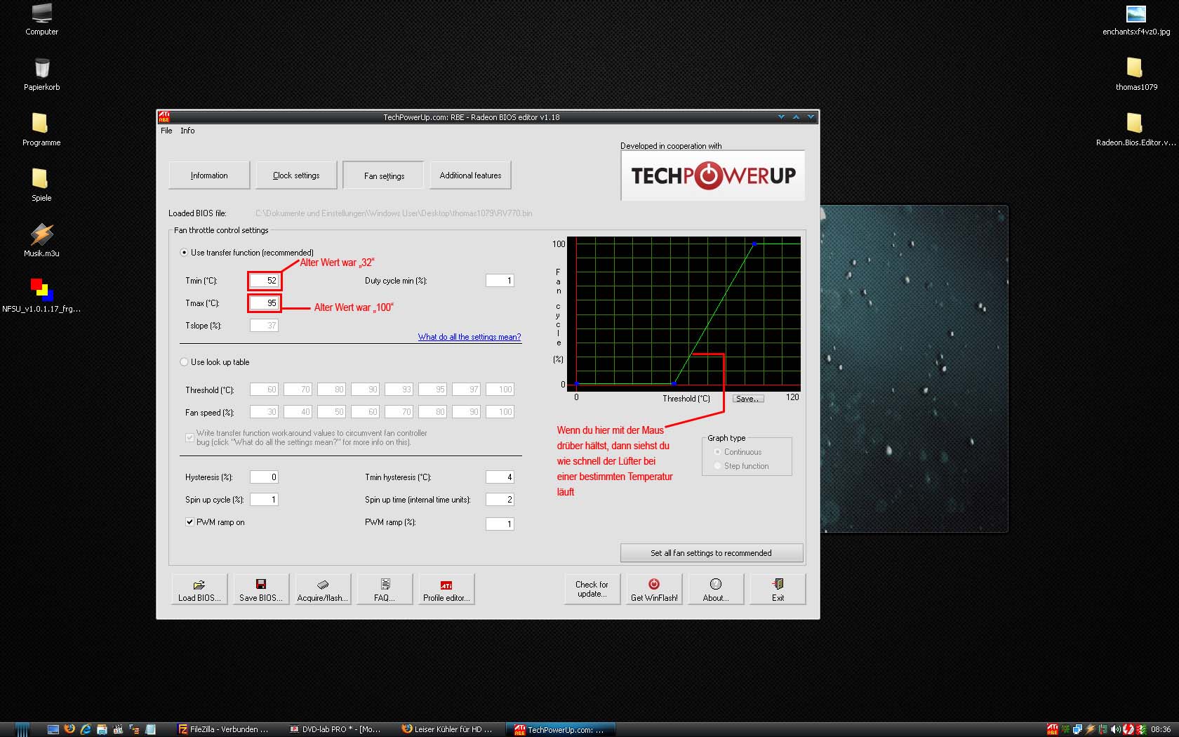Choose the Continuous graph type
Viewport: 1179px width, 737px height.
tap(717, 452)
